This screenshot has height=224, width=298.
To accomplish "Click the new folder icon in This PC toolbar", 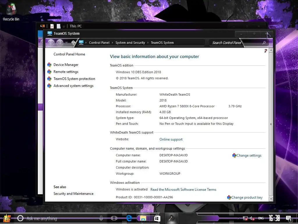I will [58, 26].
